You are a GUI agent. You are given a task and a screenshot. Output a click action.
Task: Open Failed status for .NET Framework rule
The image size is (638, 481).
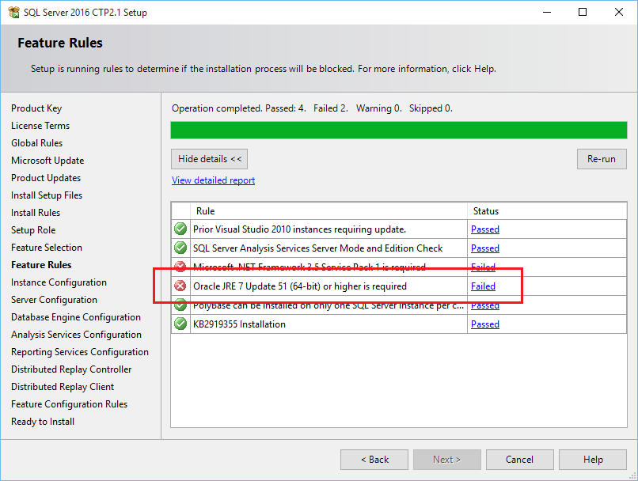483,267
